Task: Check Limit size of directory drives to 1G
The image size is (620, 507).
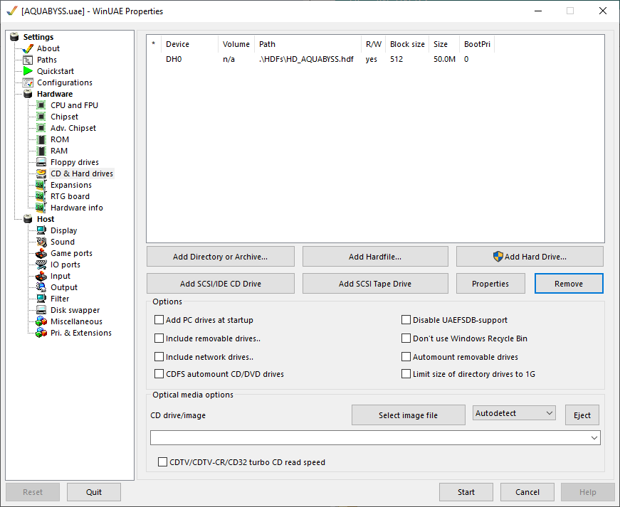Action: point(406,374)
